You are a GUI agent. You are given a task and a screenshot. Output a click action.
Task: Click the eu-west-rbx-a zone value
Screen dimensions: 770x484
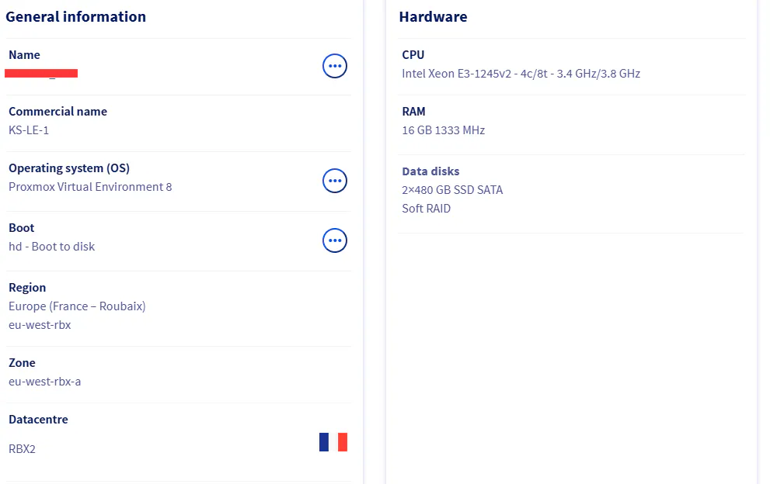pyautogui.click(x=45, y=382)
